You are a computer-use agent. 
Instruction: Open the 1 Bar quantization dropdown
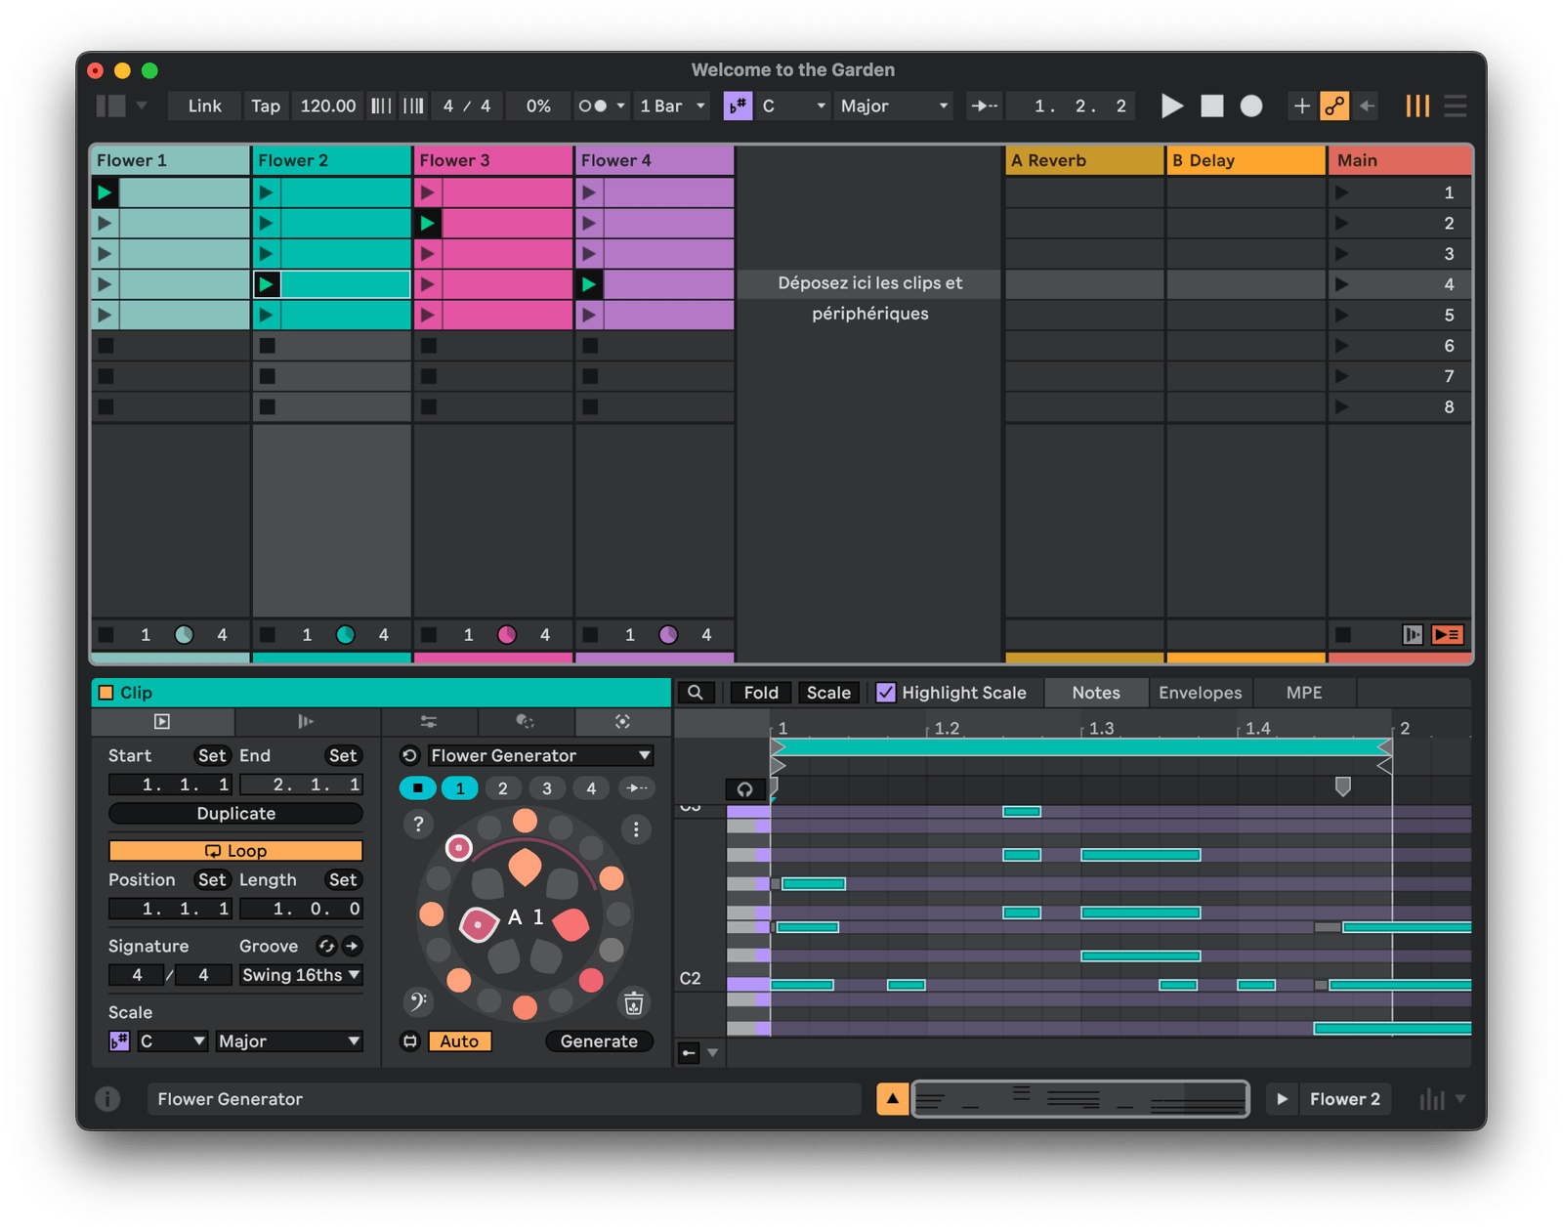(x=672, y=106)
